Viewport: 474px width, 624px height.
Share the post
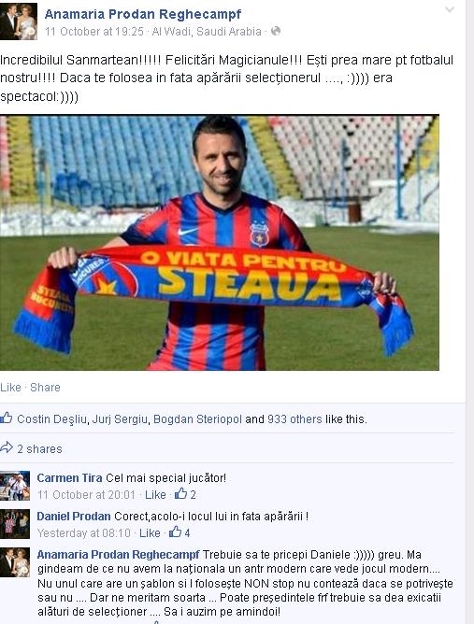point(45,388)
